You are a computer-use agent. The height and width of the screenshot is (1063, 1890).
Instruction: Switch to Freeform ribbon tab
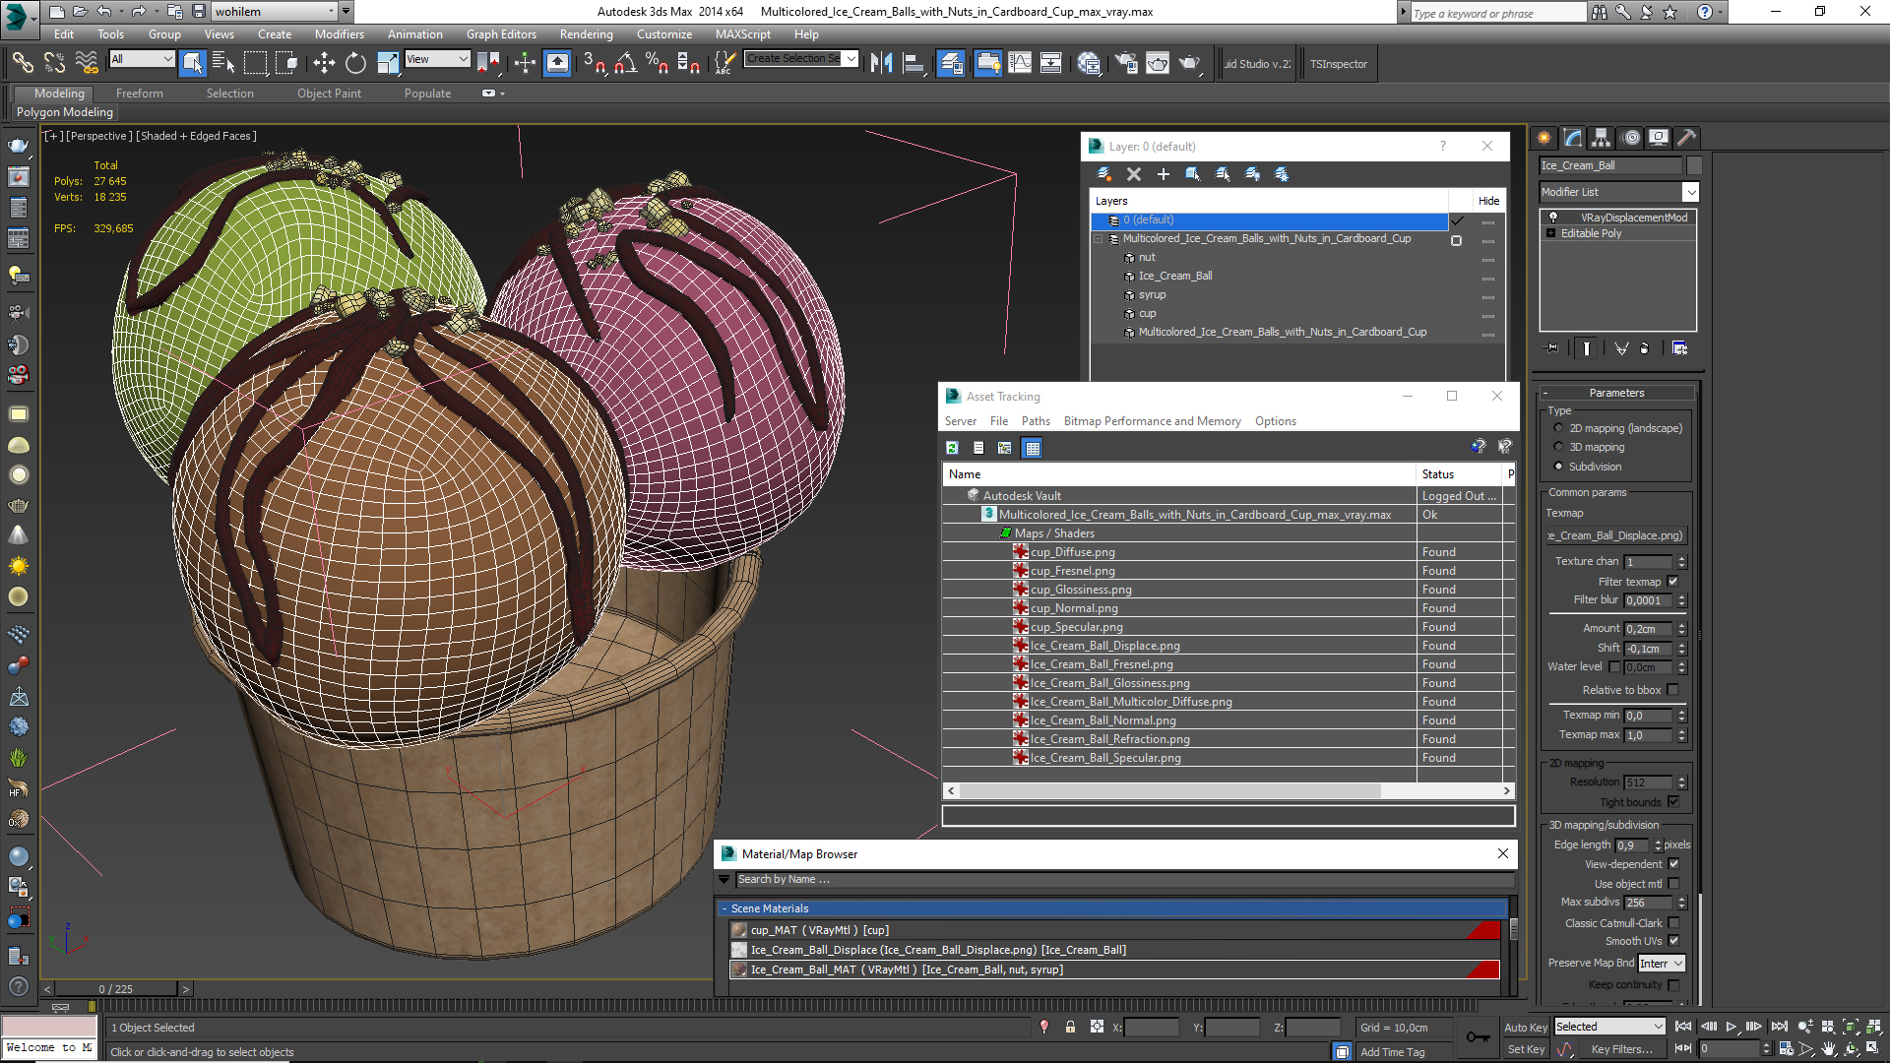point(140,94)
